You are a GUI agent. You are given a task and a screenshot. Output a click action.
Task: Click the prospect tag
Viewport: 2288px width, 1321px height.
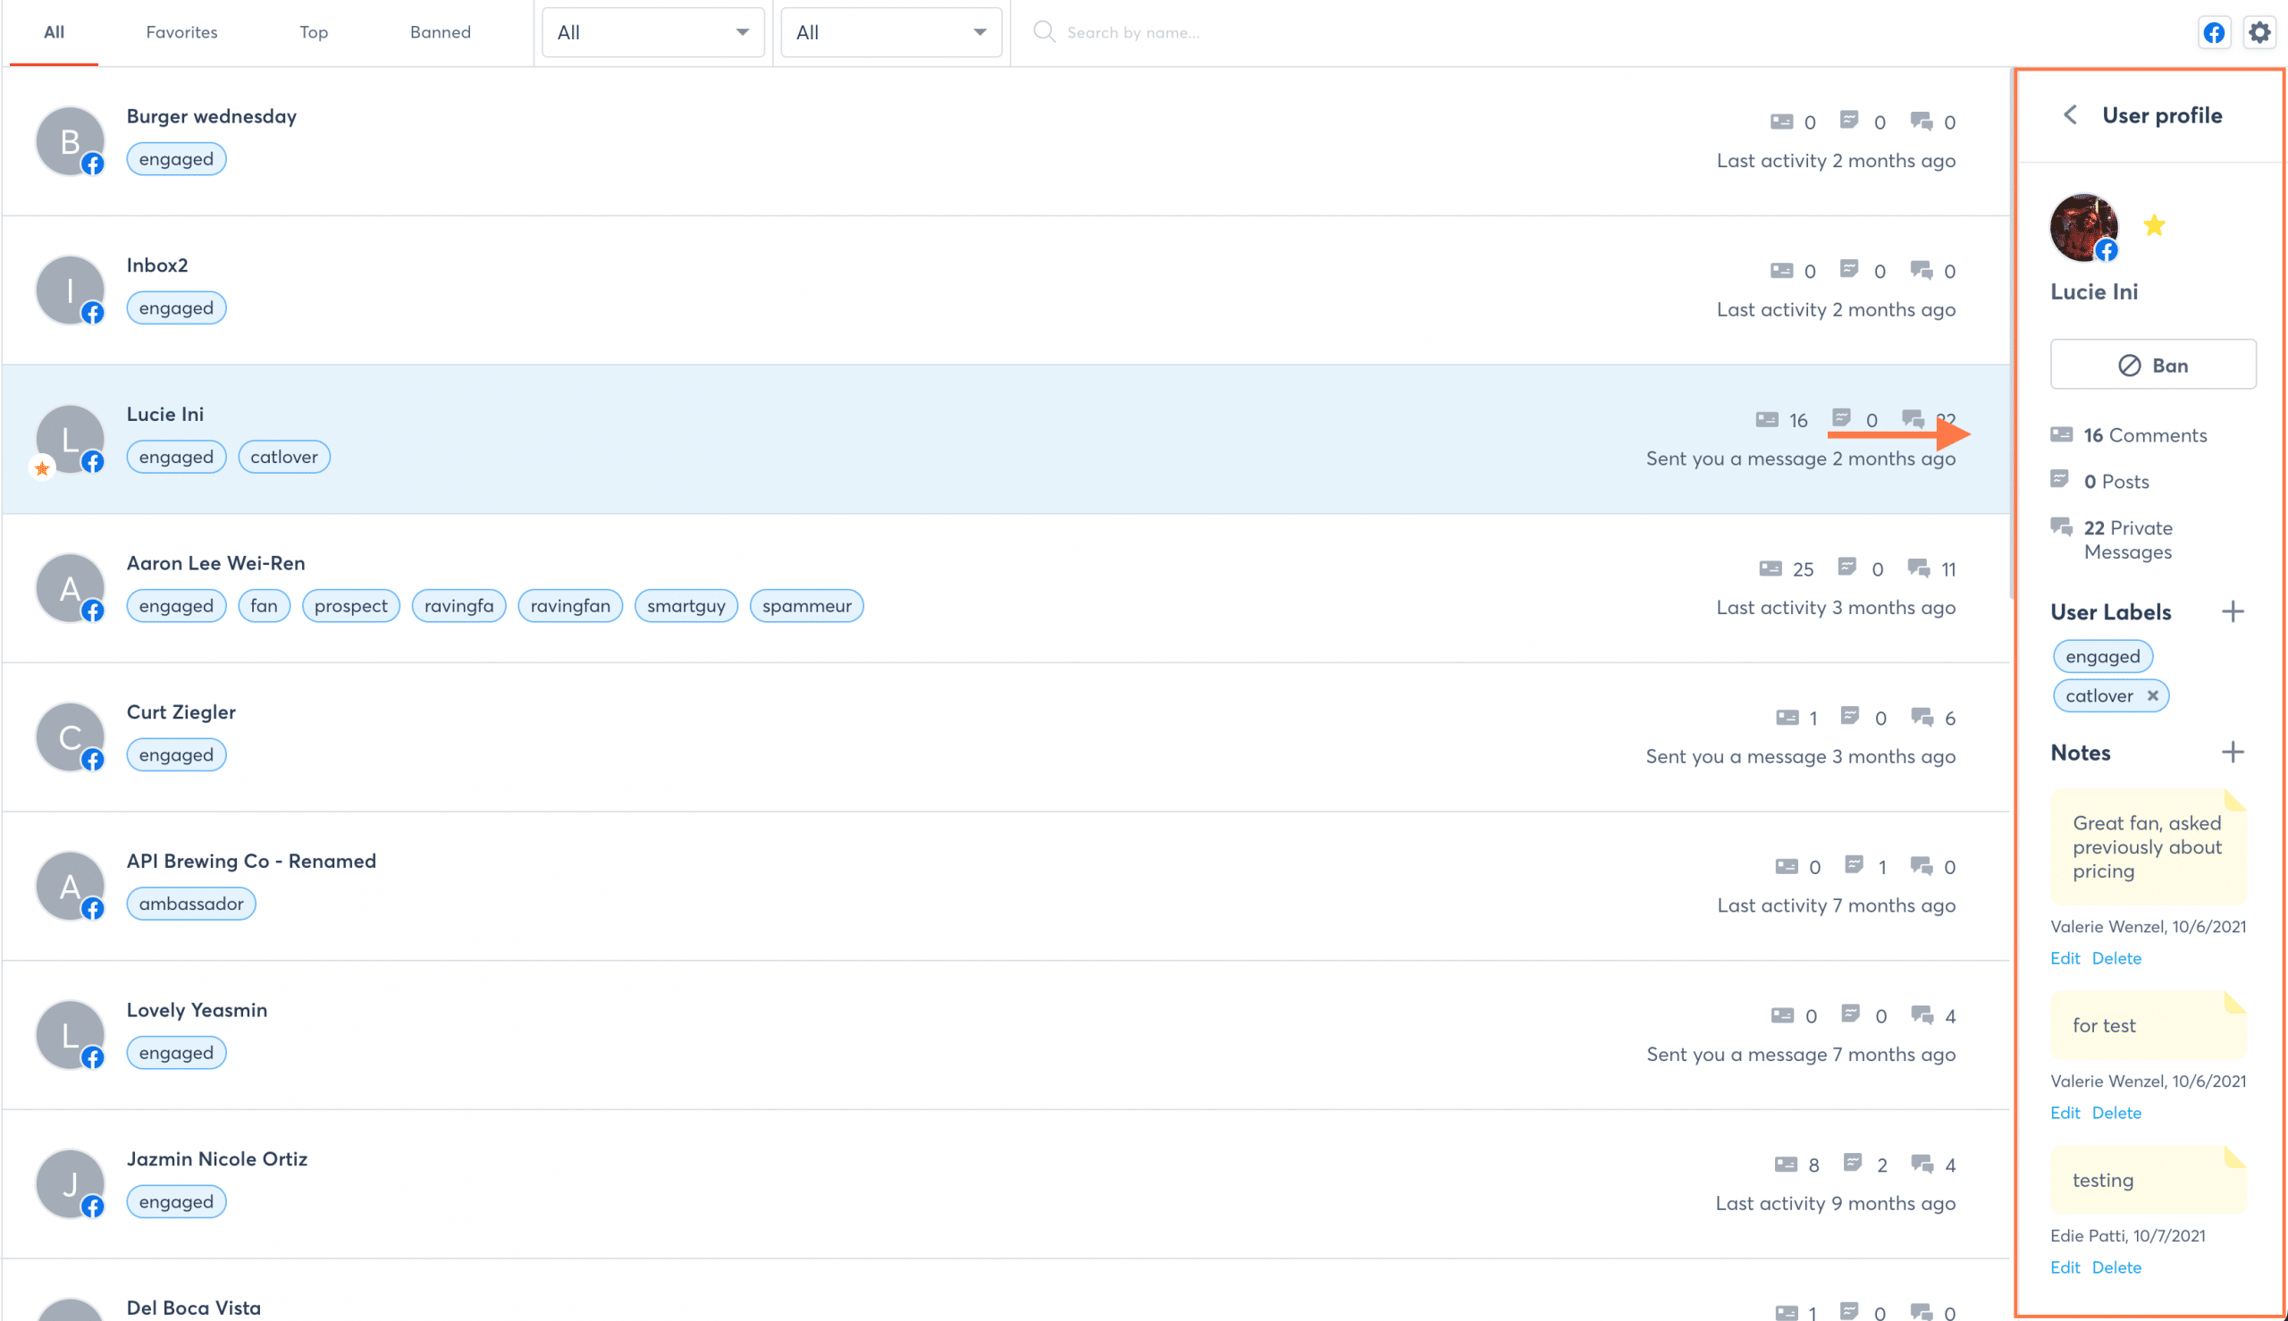coord(350,605)
